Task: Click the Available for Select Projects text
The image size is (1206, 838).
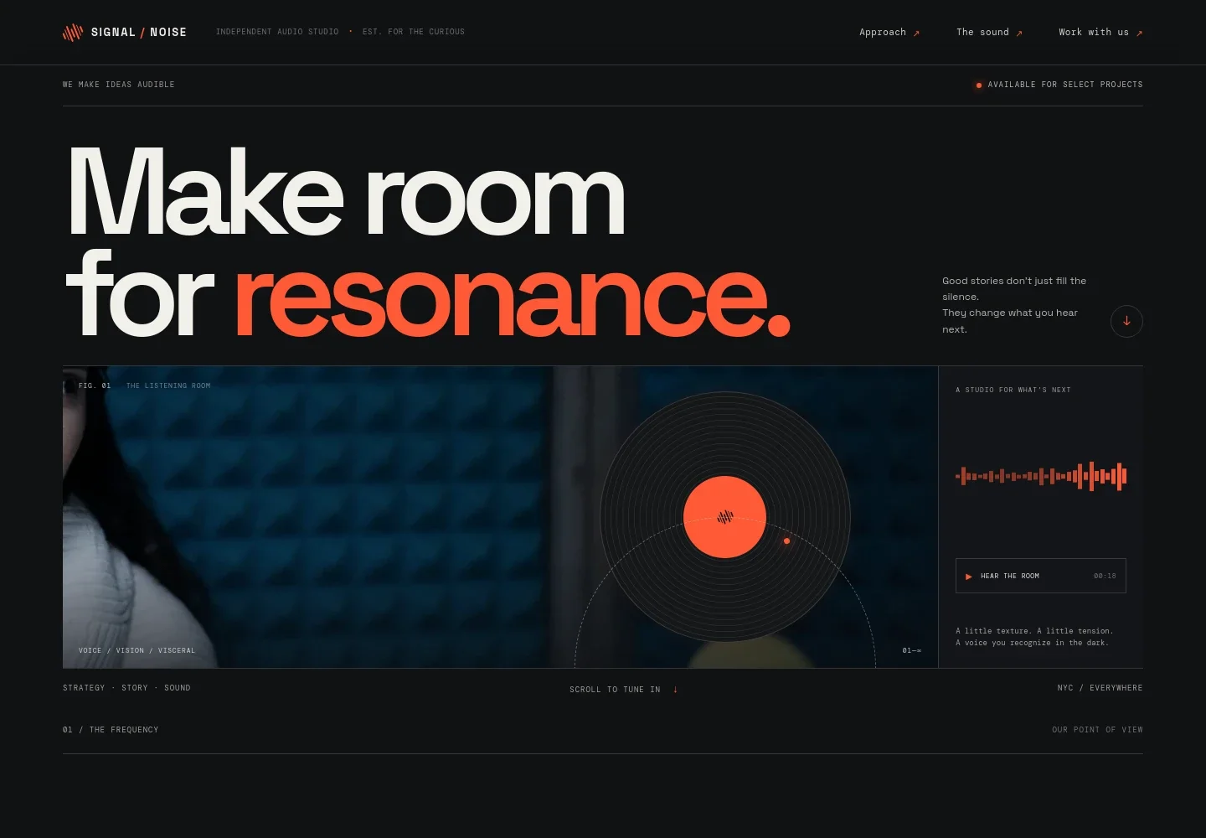Action: (x=1065, y=85)
